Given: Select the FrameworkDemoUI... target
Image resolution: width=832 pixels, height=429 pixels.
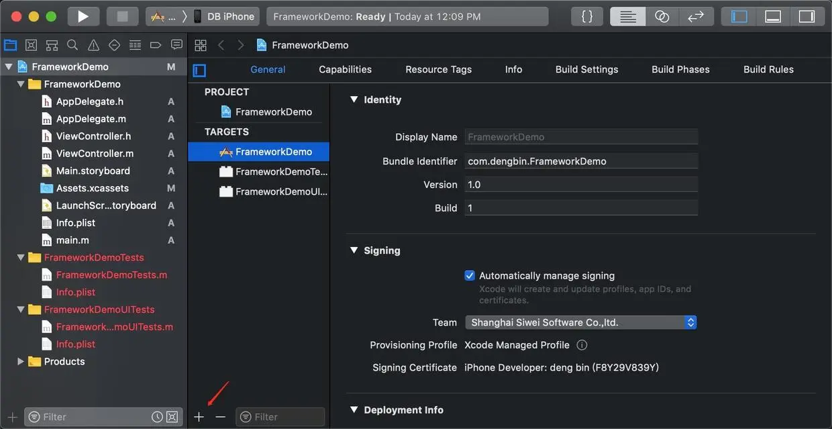Looking at the screenshot, I should [x=258, y=191].
